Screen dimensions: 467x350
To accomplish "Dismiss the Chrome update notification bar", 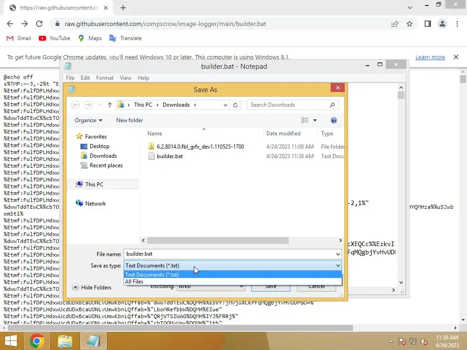I will [x=456, y=57].
